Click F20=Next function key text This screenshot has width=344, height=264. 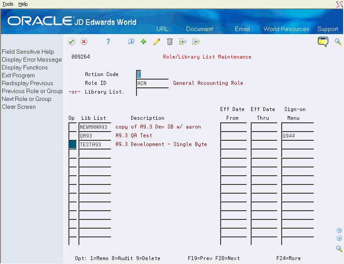pos(228,258)
